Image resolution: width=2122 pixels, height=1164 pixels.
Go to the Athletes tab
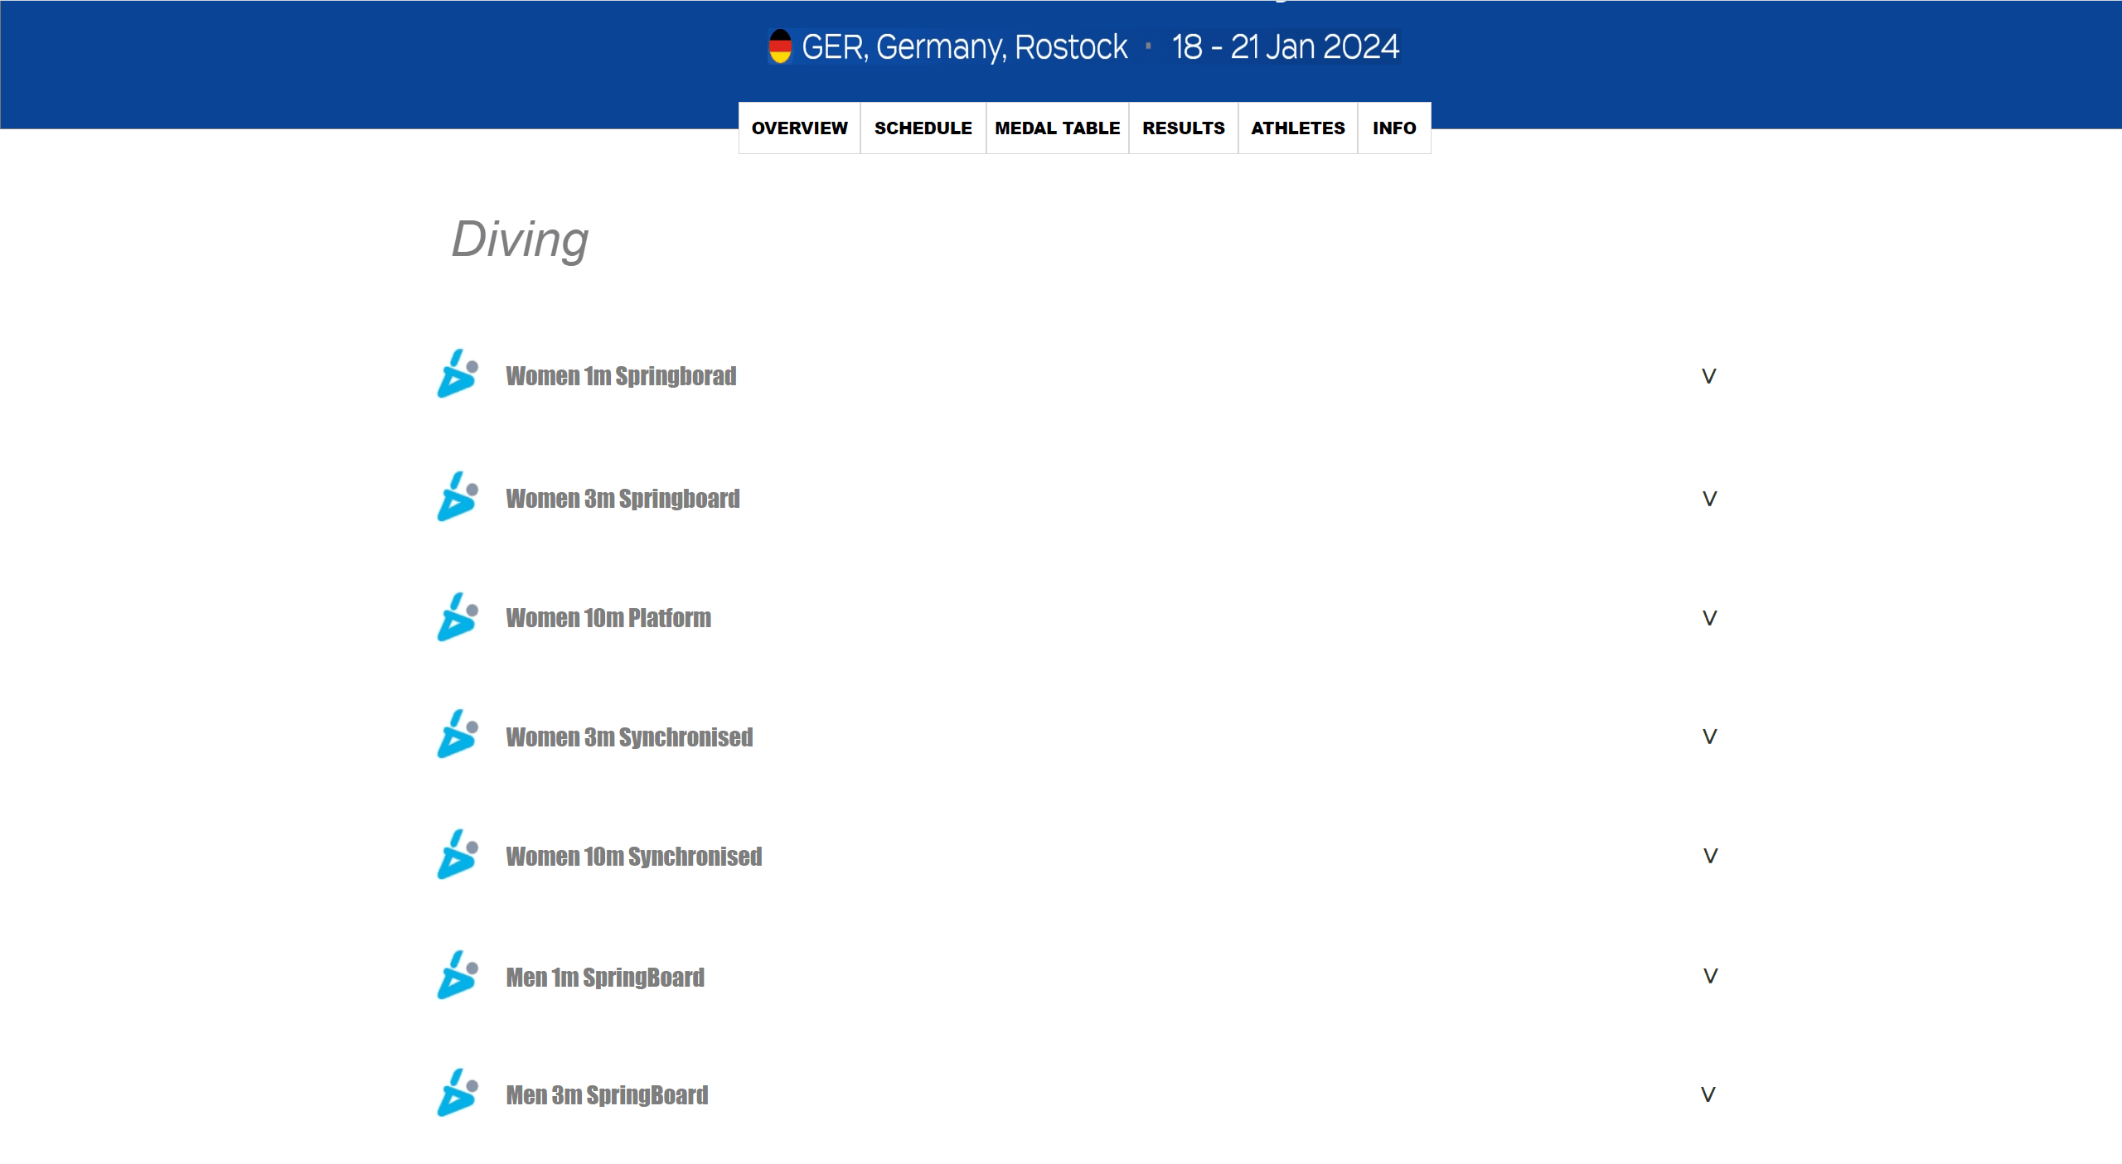pyautogui.click(x=1297, y=128)
